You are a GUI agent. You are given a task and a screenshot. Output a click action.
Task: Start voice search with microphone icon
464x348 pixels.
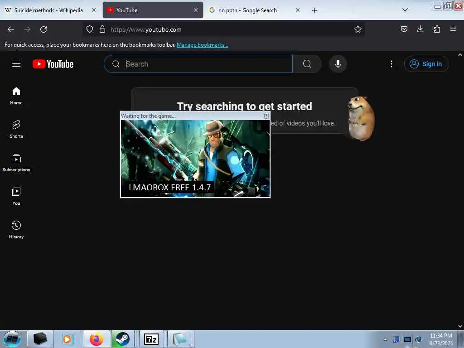[338, 64]
